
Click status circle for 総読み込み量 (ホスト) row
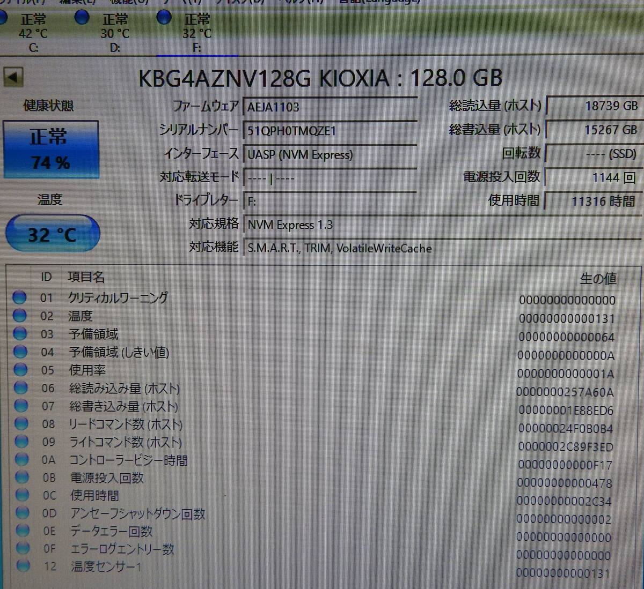pos(21,387)
